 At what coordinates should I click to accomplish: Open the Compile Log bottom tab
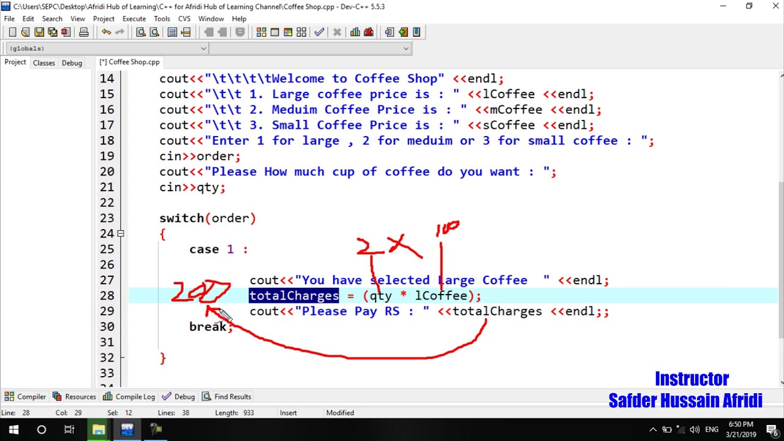point(129,396)
